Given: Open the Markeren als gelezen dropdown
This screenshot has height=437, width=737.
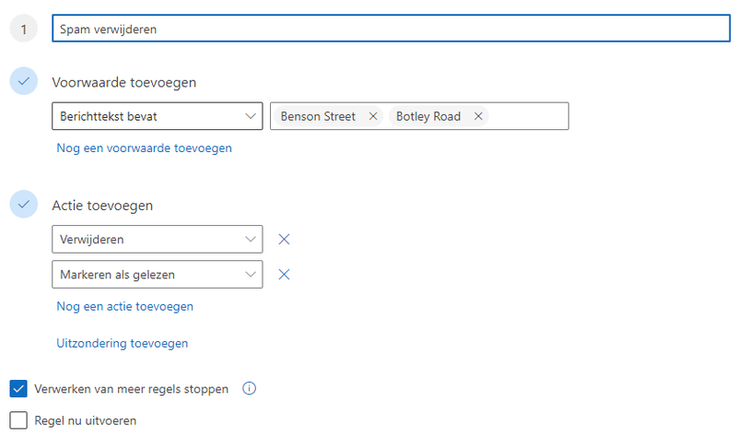Looking at the screenshot, I should [x=158, y=274].
